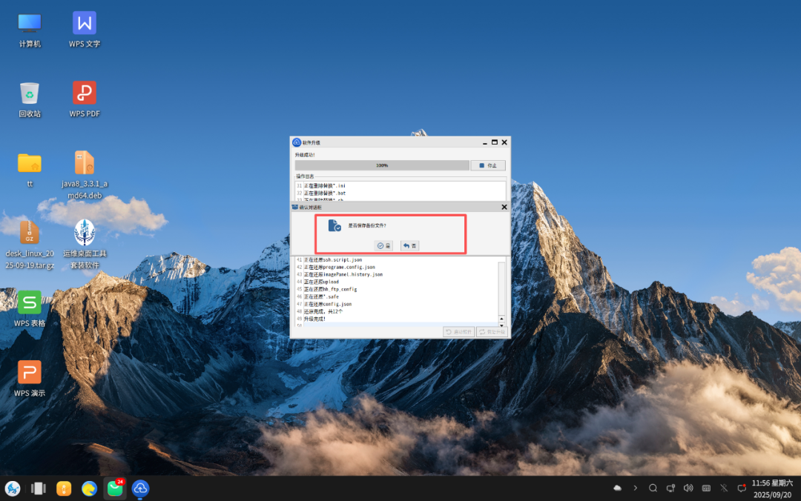Viewport: 801px width, 501px height.
Task: Select log line 31 ending in ".ini"
Action: click(x=325, y=186)
